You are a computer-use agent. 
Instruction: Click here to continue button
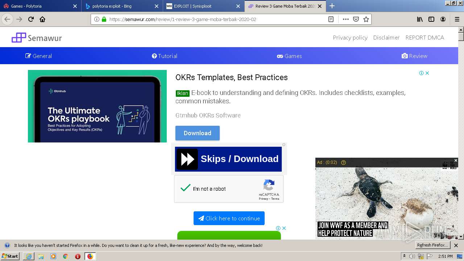[229, 218]
